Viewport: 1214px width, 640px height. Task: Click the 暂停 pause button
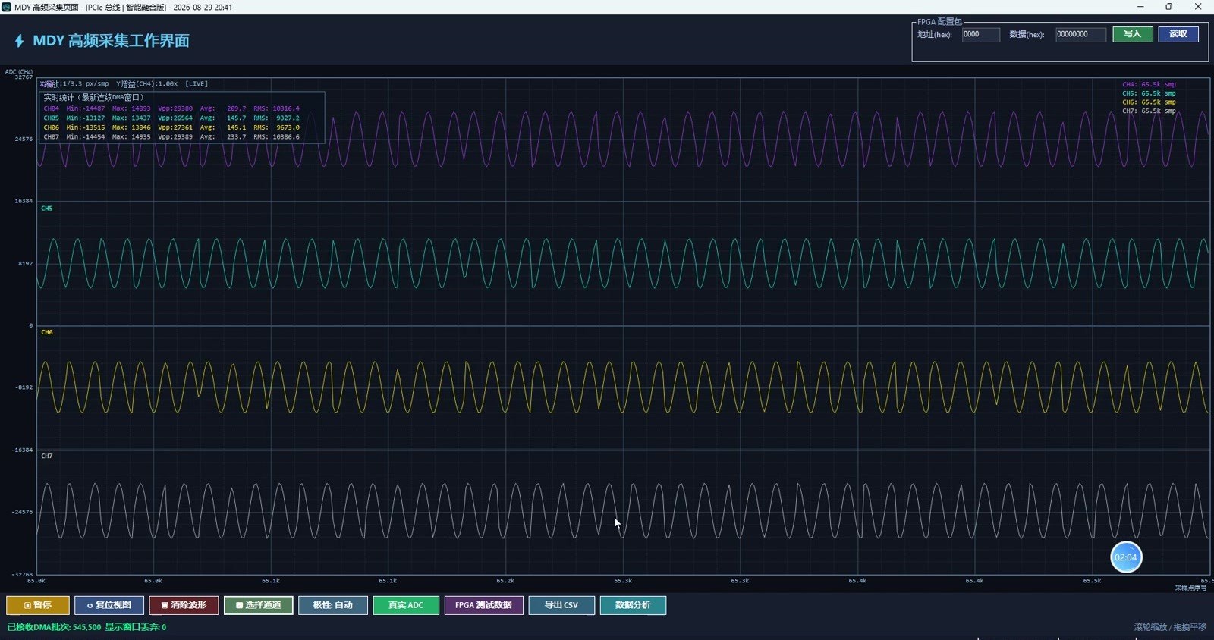coord(38,605)
